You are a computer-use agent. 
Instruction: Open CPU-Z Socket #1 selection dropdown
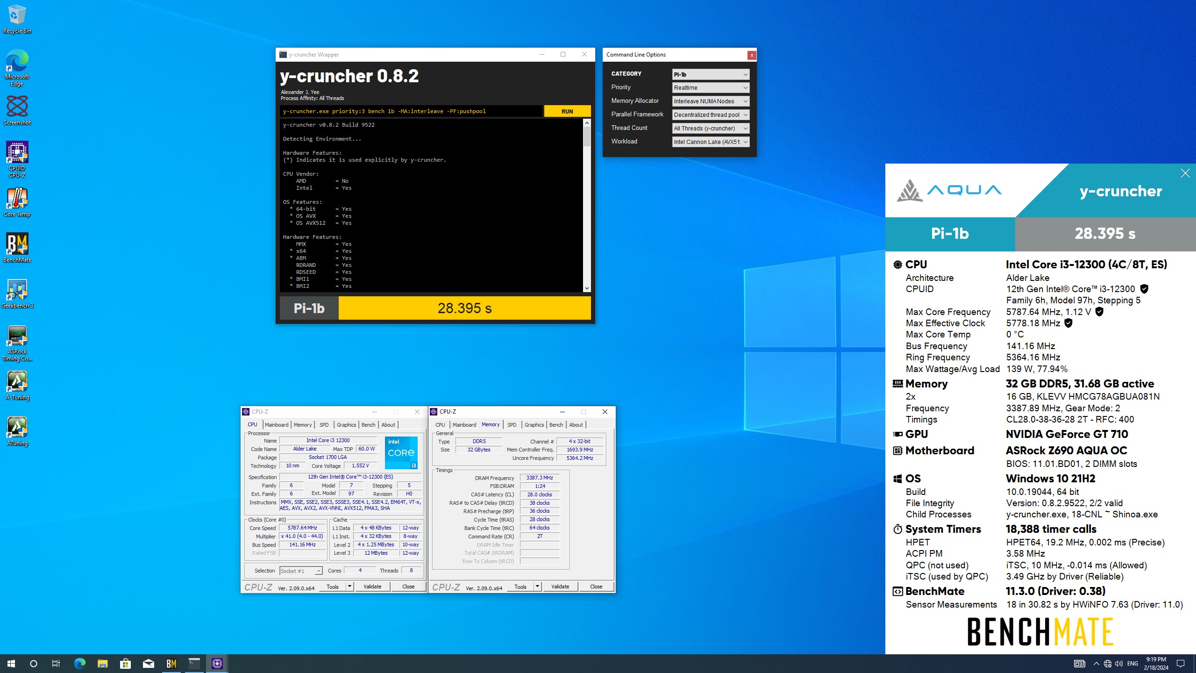point(301,571)
